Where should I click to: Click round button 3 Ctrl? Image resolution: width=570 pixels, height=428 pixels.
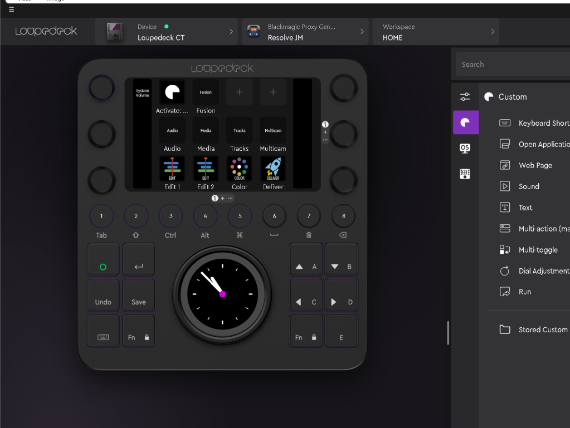click(x=171, y=216)
